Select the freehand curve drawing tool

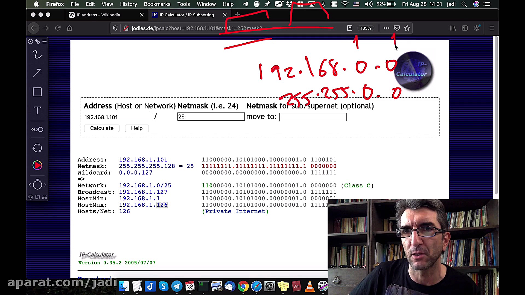37,55
